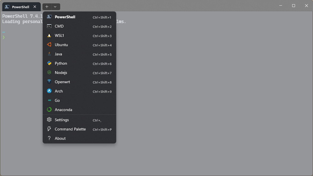Click the blue Arch logo icon
Screen dimensions: 313x176
click(49, 91)
